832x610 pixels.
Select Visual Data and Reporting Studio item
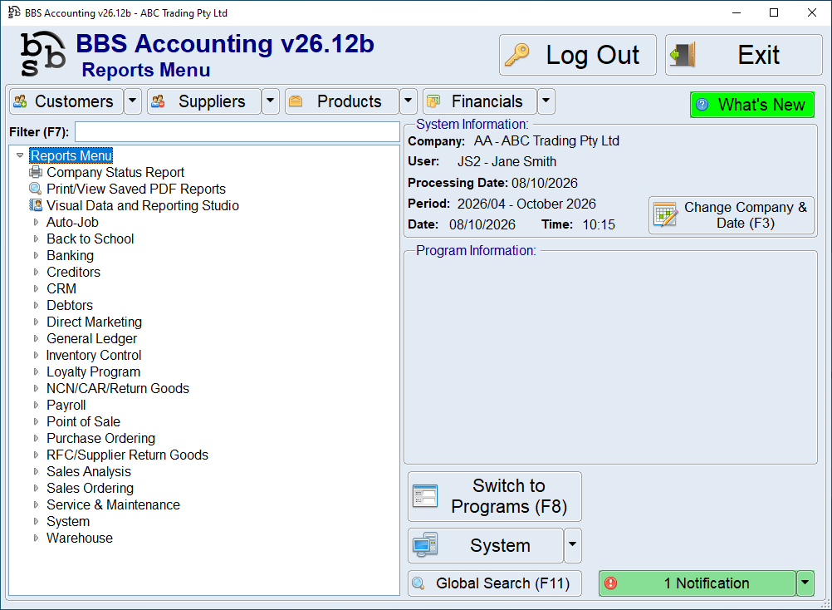pos(143,205)
